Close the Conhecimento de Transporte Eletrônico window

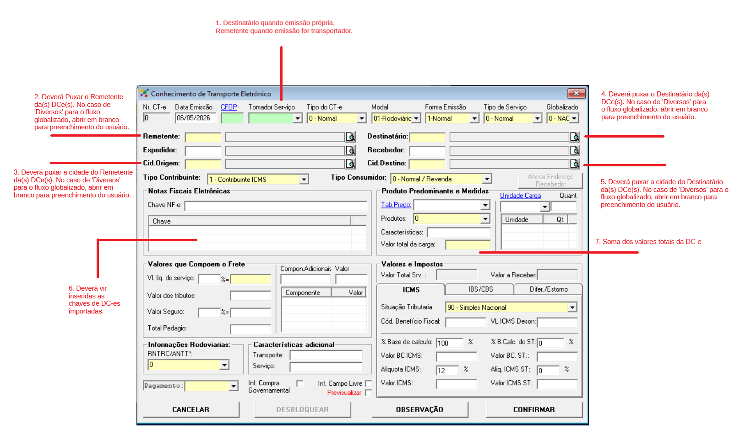[577, 93]
